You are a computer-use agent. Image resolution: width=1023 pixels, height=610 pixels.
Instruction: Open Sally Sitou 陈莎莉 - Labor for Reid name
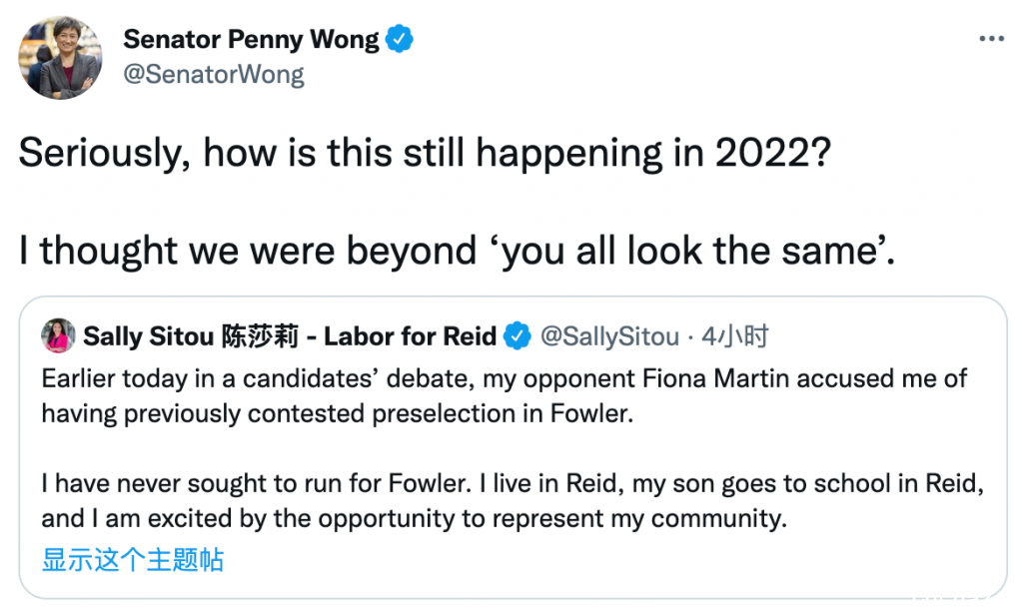[x=290, y=336]
